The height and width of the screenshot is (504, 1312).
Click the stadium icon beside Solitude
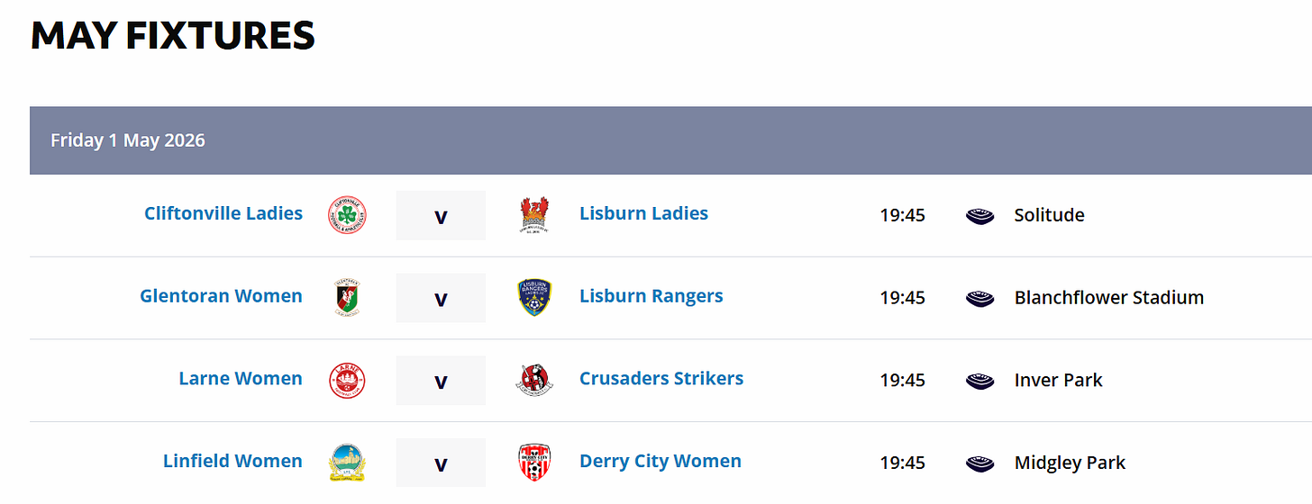[x=979, y=216]
